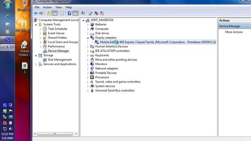The height and width of the screenshot is (141, 251).
Task: Click the Mice and other pointing devices icon
Action: [92, 60]
